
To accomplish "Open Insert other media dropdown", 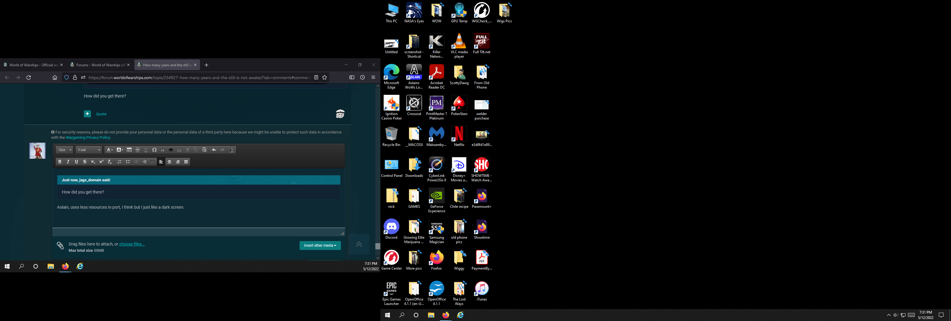I will (x=320, y=245).
